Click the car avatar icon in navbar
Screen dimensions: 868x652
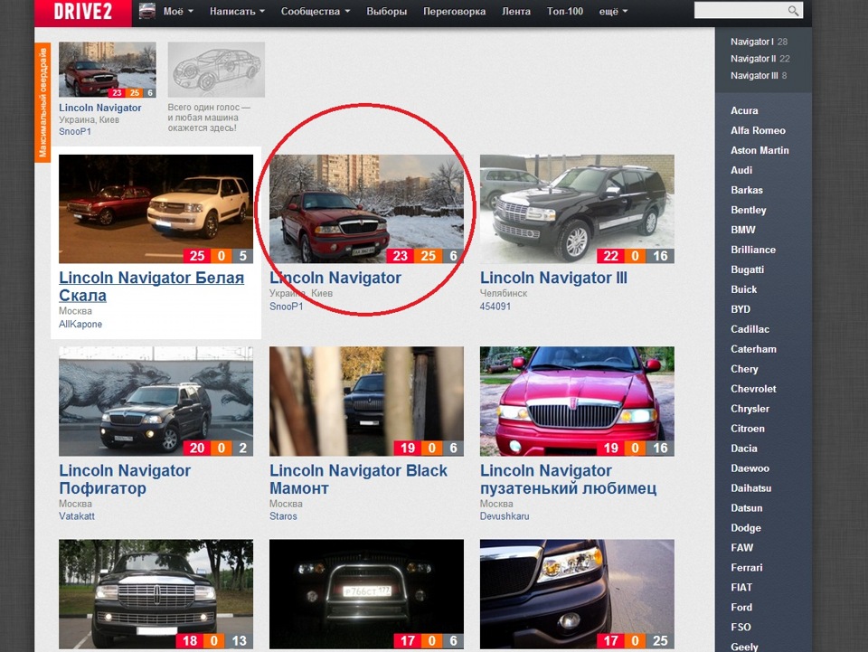coord(146,11)
